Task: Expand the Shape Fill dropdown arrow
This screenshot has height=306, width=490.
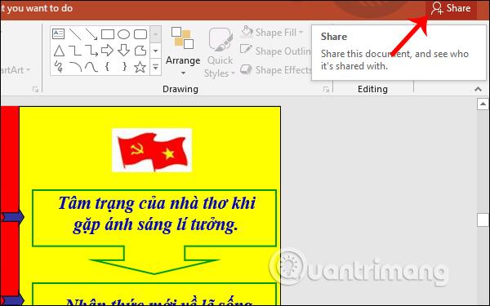Action: tap(301, 32)
